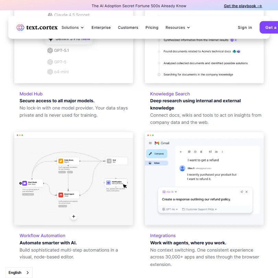Click the globe sources icon after internet results
This screenshot has width=278, height=278.
pyautogui.click(x=232, y=40)
